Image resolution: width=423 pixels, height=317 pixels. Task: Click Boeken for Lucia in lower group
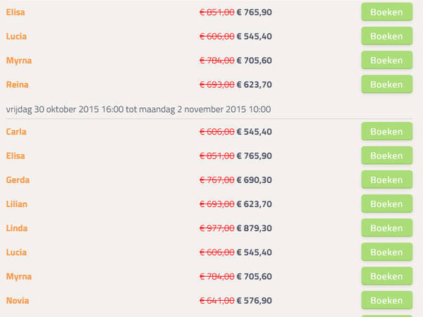tap(387, 251)
